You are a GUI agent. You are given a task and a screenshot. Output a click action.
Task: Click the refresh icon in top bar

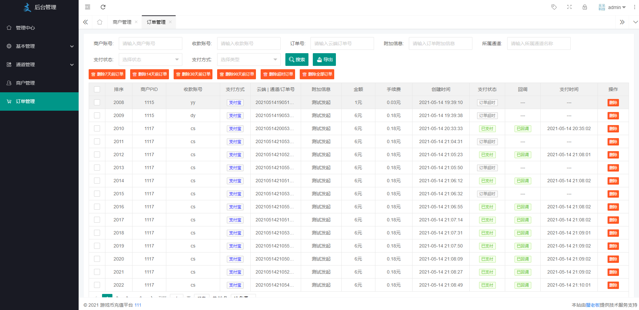(103, 7)
